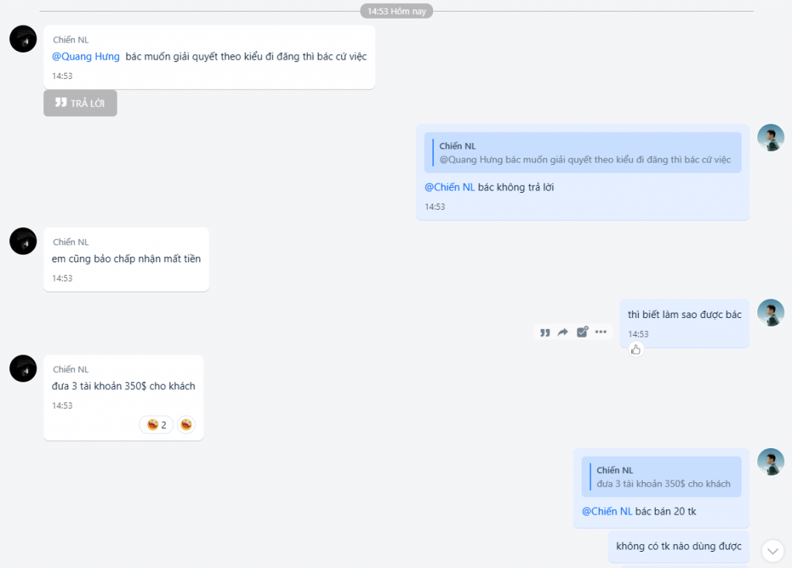Click '@Chiến NL' mention in 'bác bán 20 tk'

click(606, 512)
